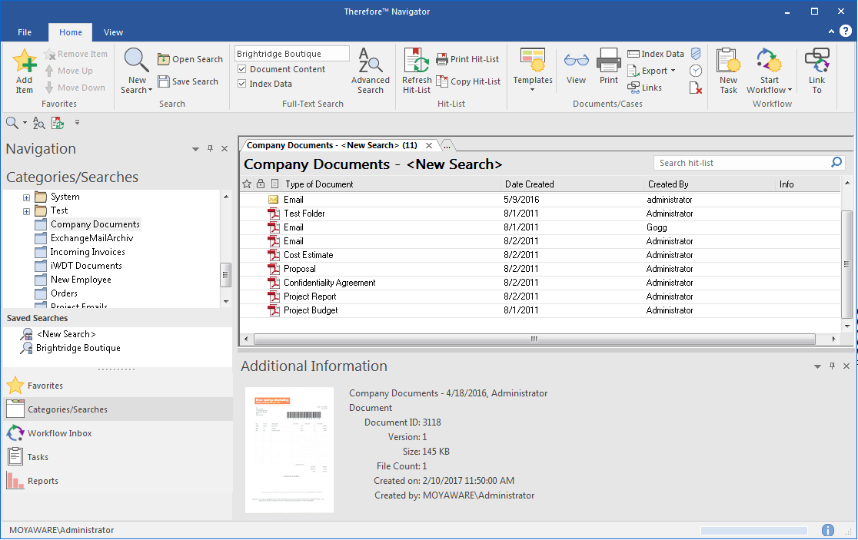Uncheck the Document Content checkbox
This screenshot has height=540, width=858.
[242, 69]
